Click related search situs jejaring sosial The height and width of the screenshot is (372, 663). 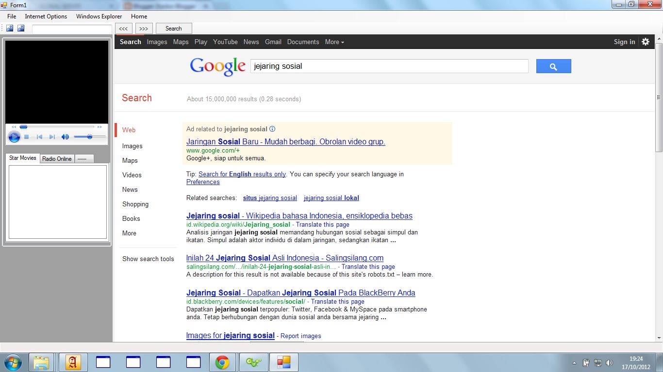pyautogui.click(x=270, y=198)
